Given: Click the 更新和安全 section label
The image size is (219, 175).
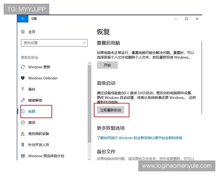Looking at the screenshot, I should (x=30, y=58).
